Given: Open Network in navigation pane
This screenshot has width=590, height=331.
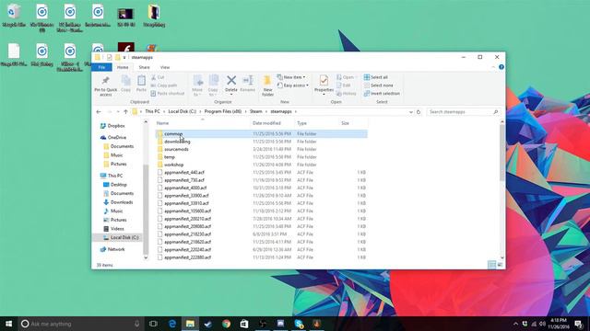Looking at the screenshot, I should point(112,249).
